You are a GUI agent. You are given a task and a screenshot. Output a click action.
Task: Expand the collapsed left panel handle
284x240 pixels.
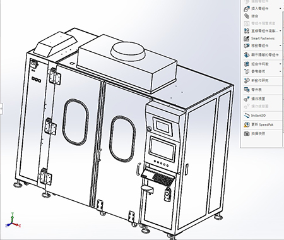pyautogui.click(x=1, y=109)
